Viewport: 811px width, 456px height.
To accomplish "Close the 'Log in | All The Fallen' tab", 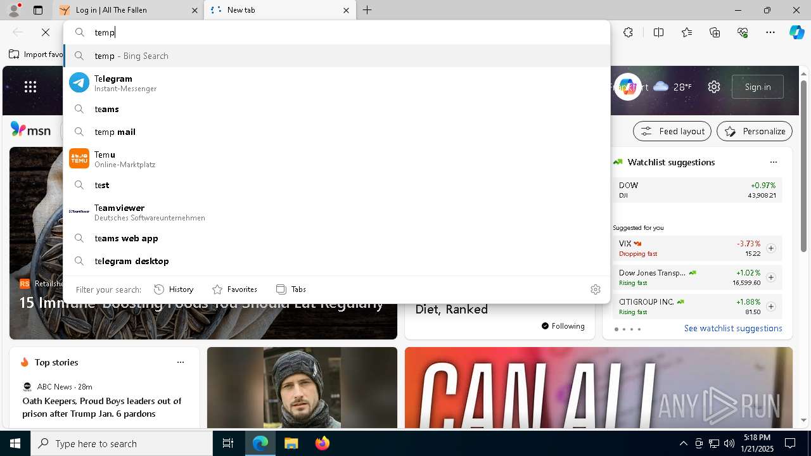I will click(x=195, y=10).
